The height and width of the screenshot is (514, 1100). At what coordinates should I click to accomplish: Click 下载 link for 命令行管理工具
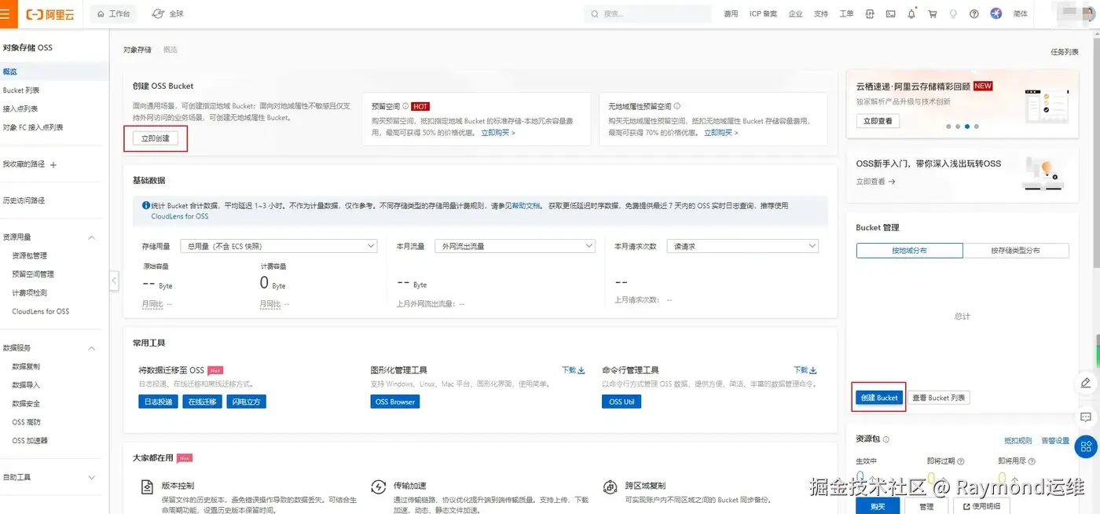click(x=805, y=370)
